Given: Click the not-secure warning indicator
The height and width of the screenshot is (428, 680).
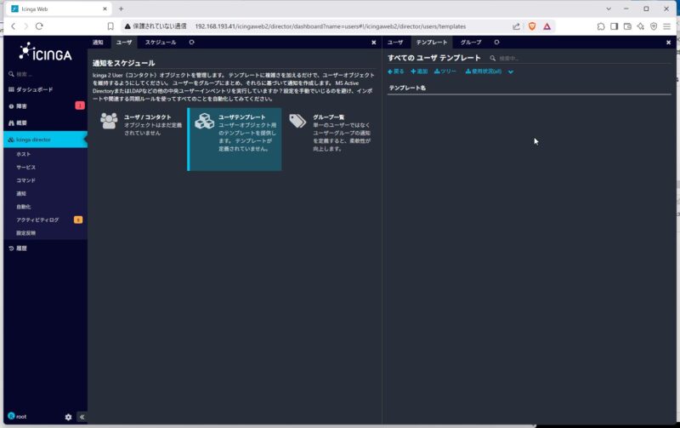Looking at the screenshot, I should 156,26.
